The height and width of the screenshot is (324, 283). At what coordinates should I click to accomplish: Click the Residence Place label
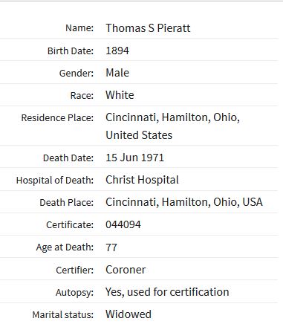[x=57, y=117]
